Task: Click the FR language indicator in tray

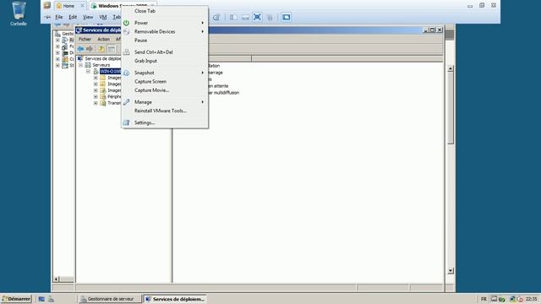Action: click(x=484, y=299)
